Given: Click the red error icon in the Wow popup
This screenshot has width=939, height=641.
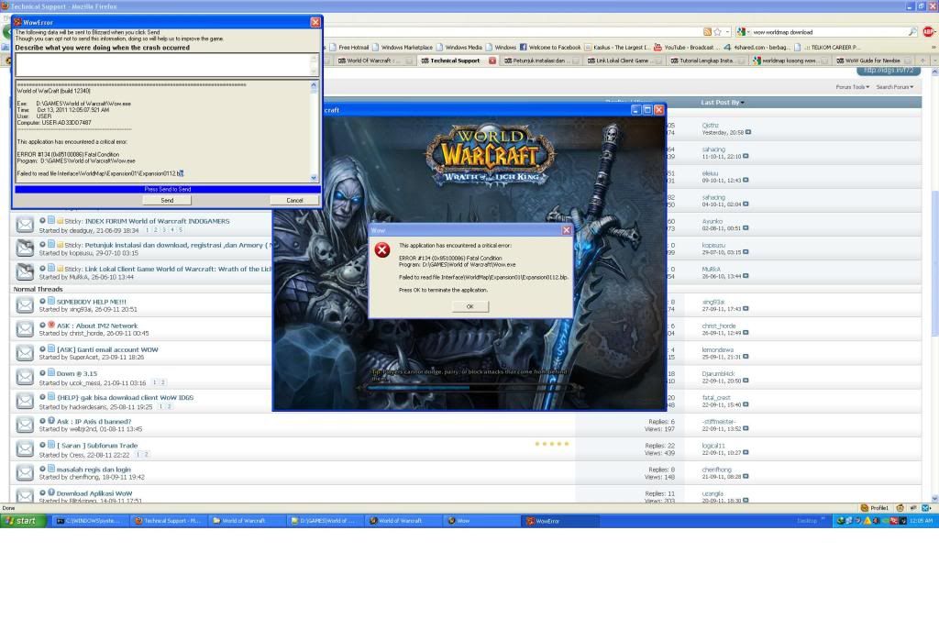Looking at the screenshot, I should click(382, 250).
